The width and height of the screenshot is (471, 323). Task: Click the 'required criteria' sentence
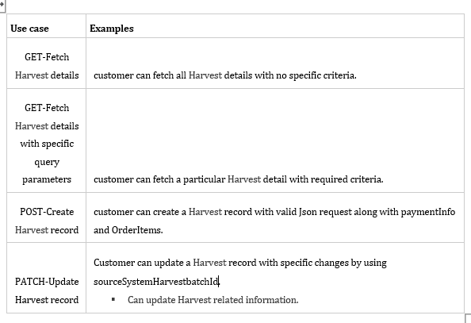click(x=239, y=179)
